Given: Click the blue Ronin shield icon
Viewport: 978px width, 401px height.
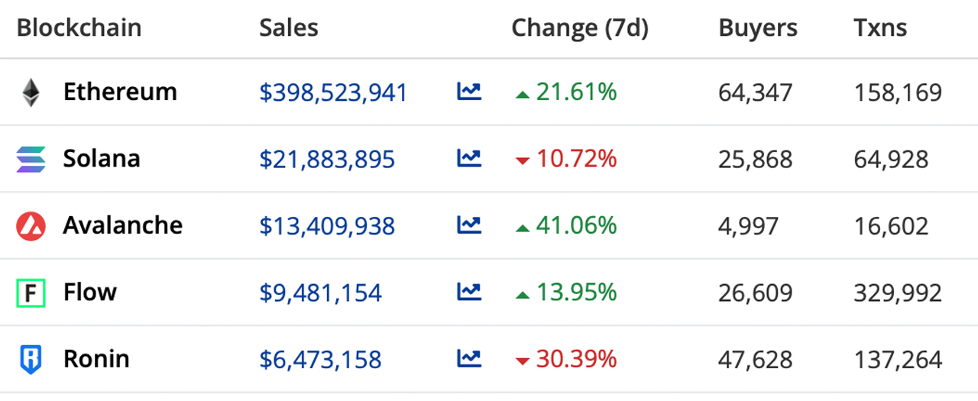Looking at the screenshot, I should (x=31, y=359).
